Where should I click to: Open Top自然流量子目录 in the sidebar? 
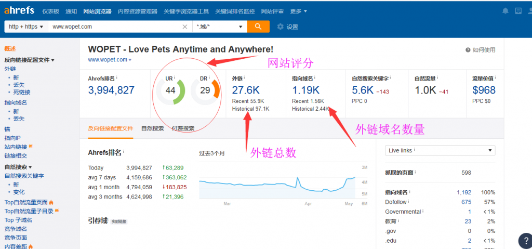pos(29,211)
